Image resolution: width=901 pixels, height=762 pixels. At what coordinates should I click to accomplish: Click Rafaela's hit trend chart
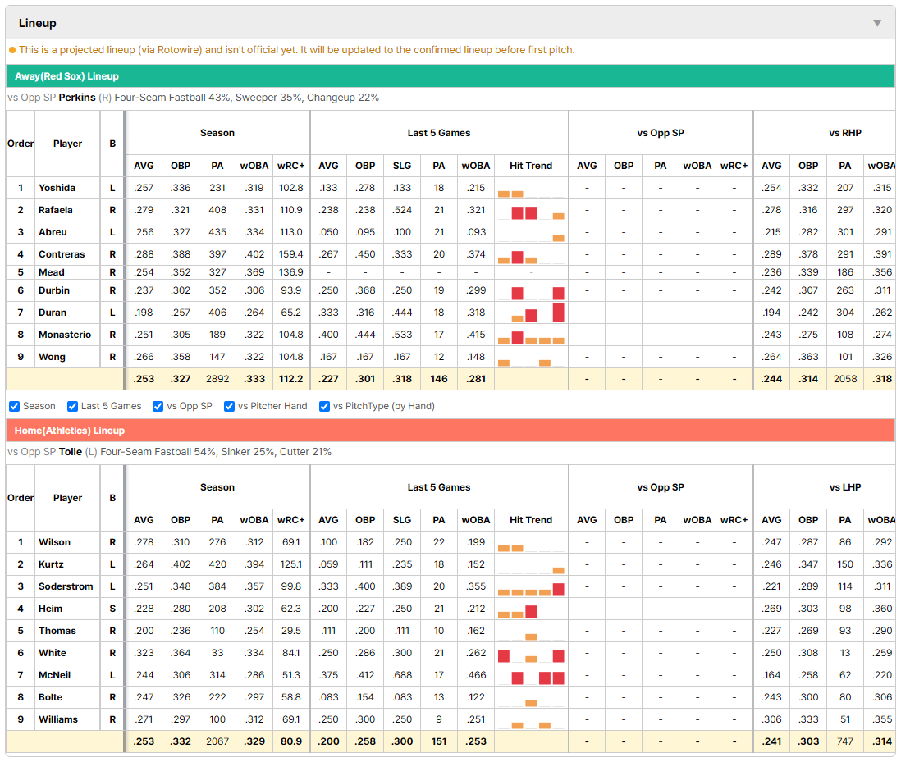531,210
